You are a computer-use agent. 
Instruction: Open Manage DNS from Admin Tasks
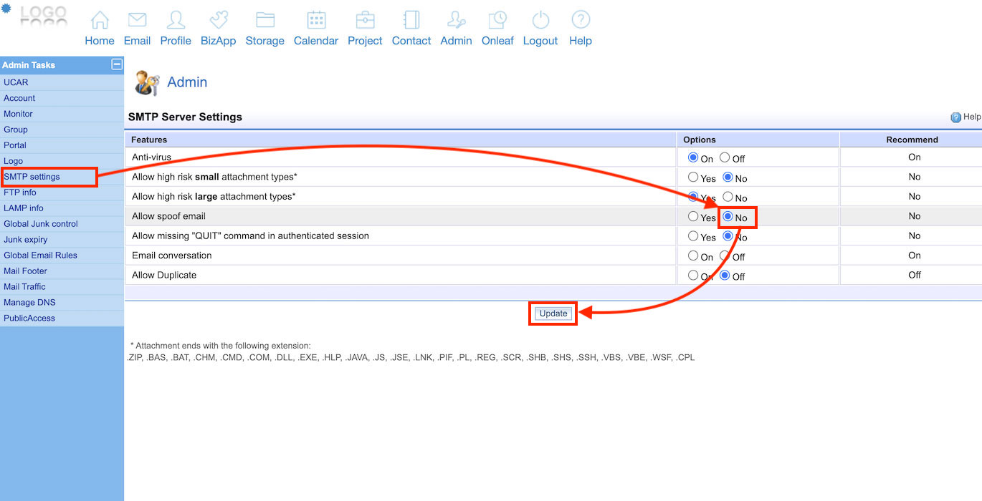point(29,303)
